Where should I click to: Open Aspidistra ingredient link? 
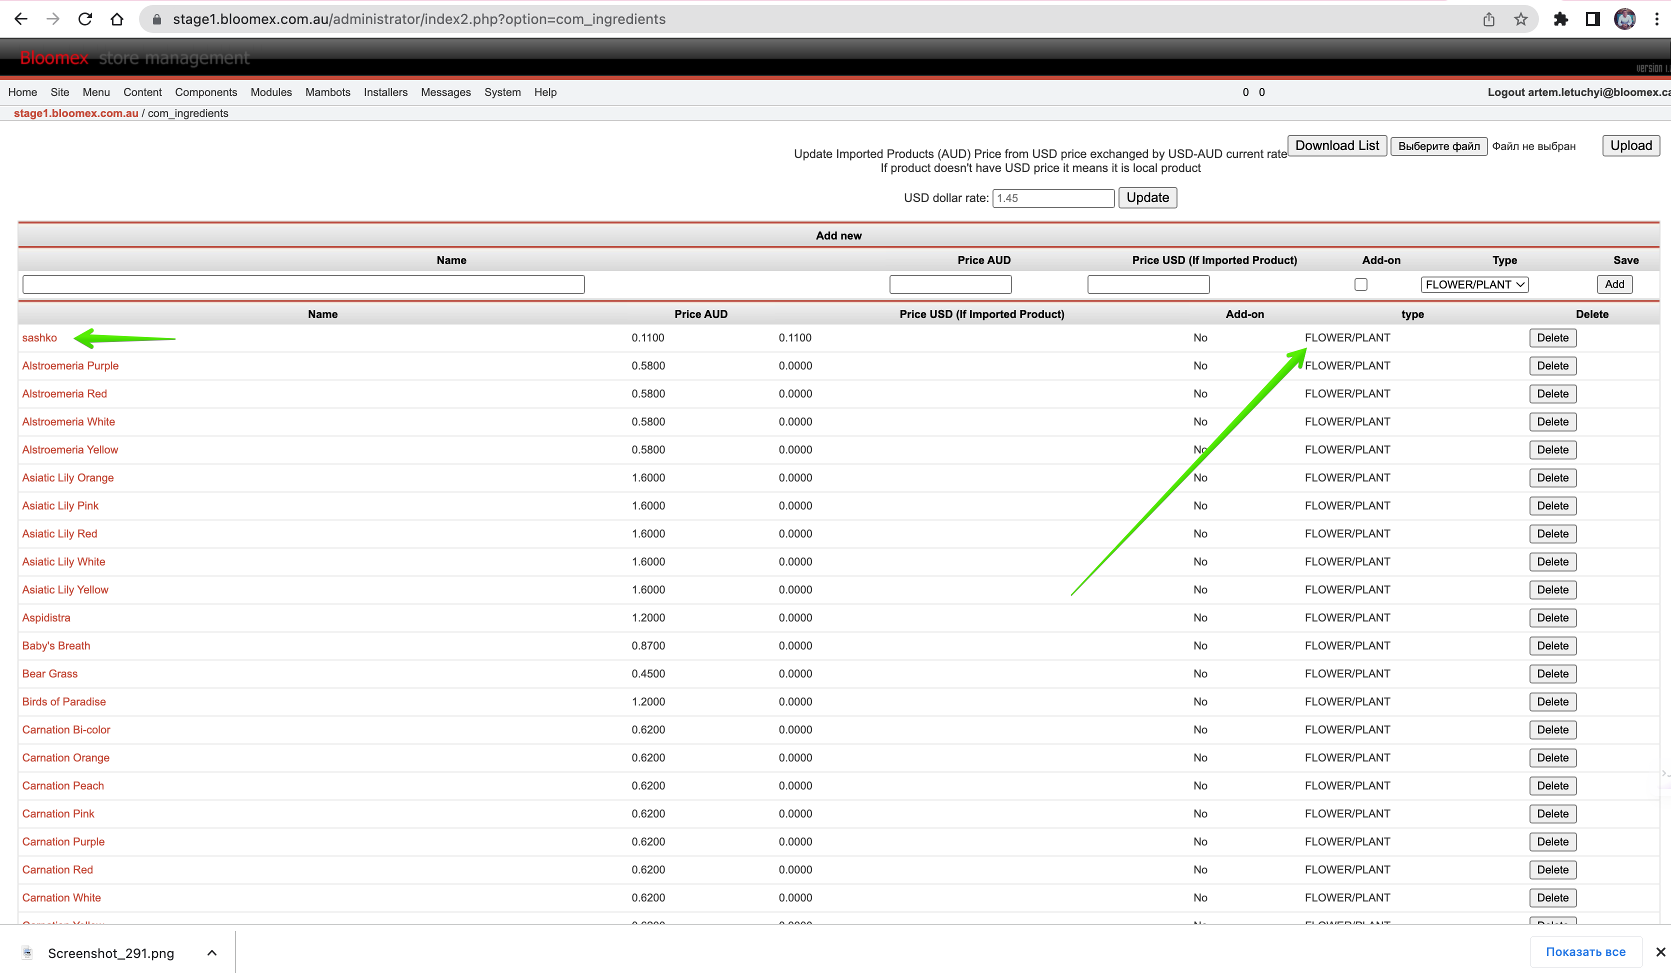(x=46, y=617)
